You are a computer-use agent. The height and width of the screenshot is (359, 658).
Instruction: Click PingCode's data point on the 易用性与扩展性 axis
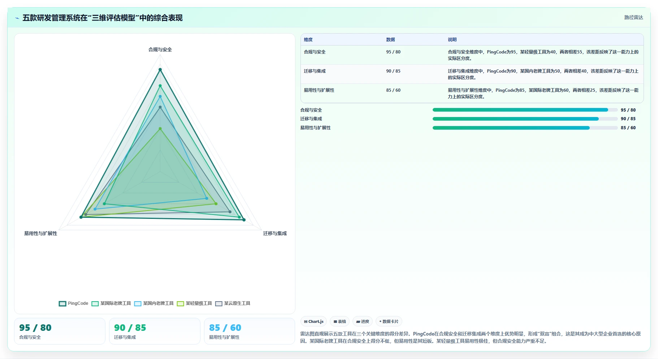click(x=81, y=217)
